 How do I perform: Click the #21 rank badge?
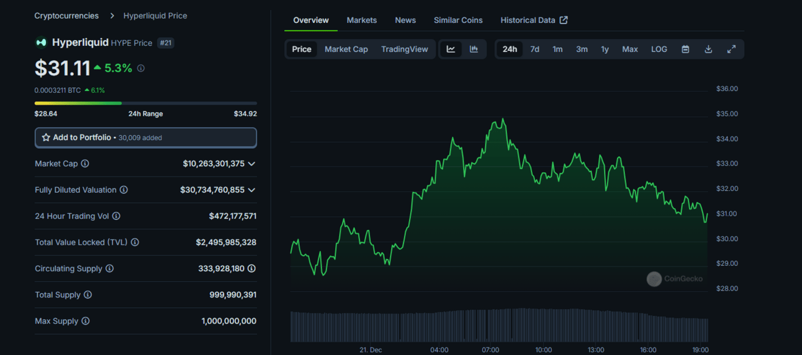point(166,43)
